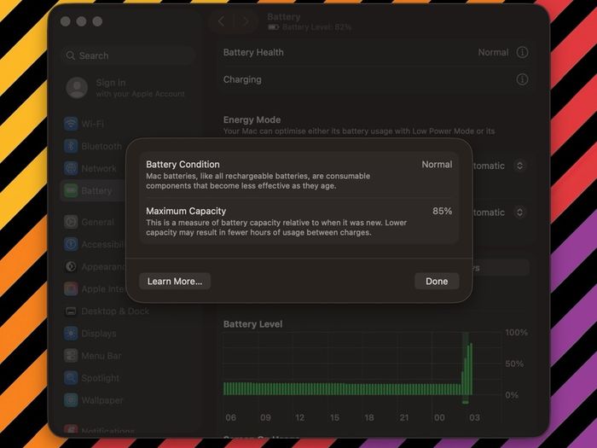Viewport: 597px width, 448px height.
Task: Click the red close window button
Action: coord(65,21)
